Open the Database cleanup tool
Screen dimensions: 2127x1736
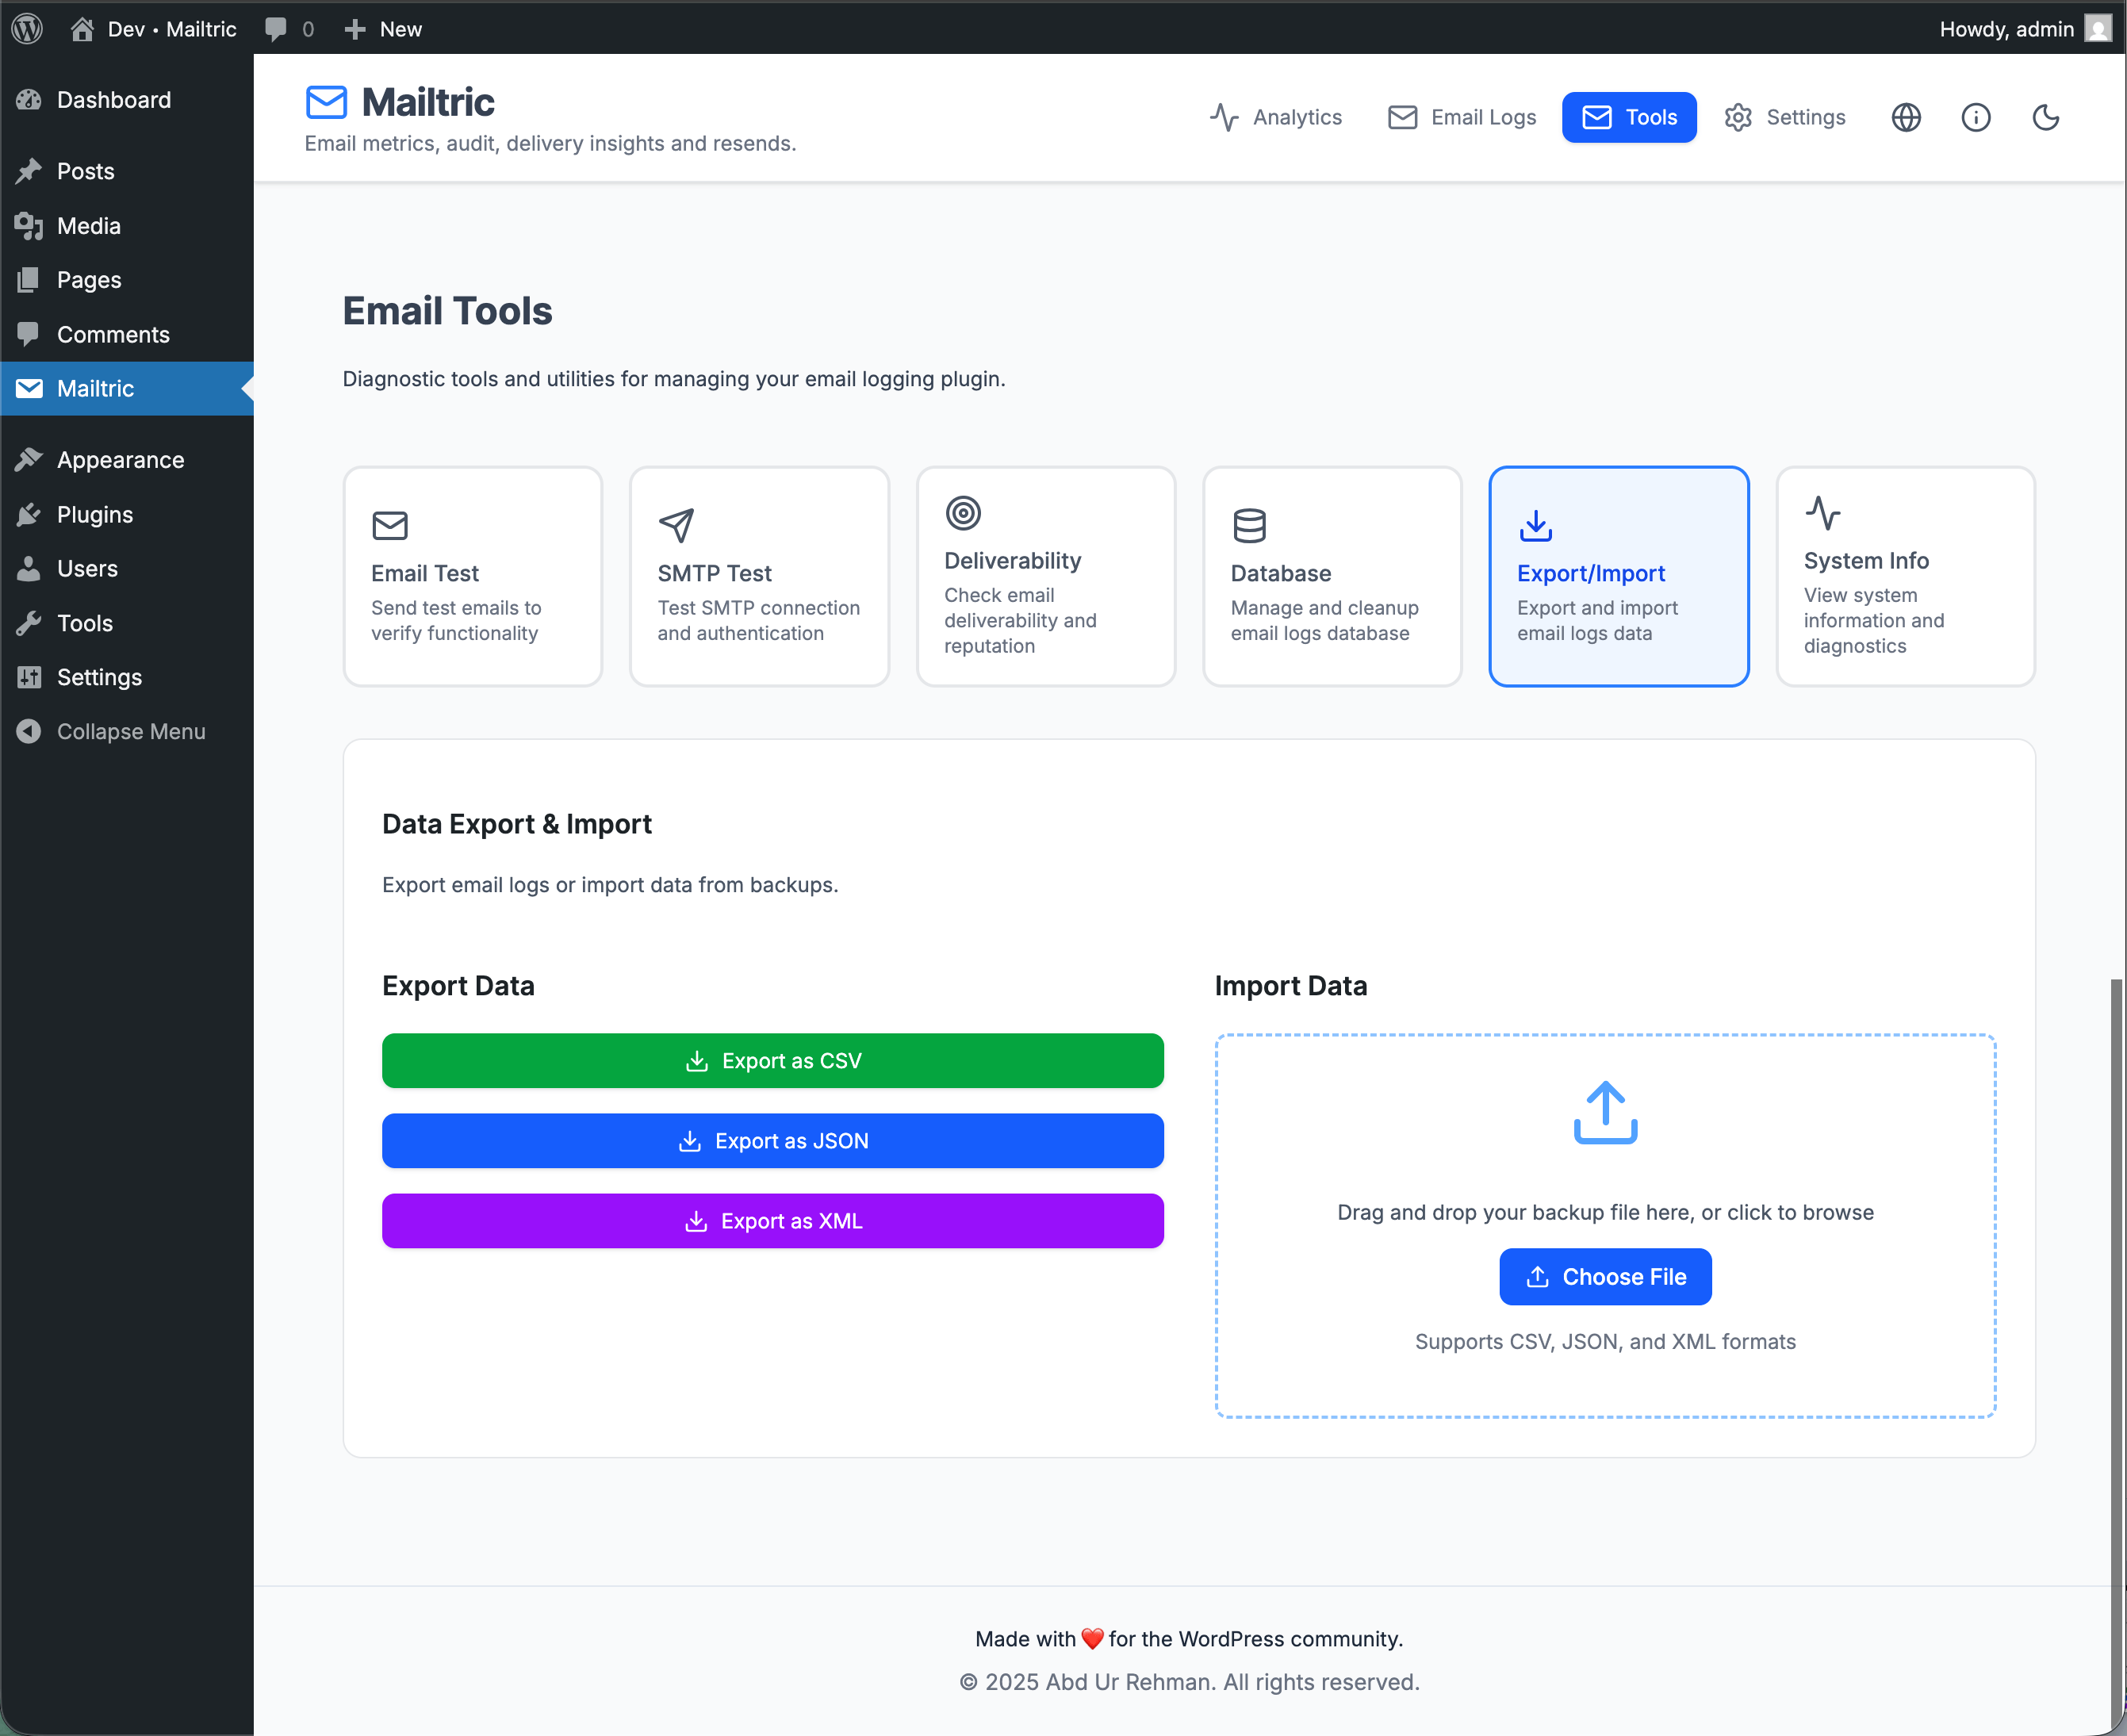(1332, 577)
